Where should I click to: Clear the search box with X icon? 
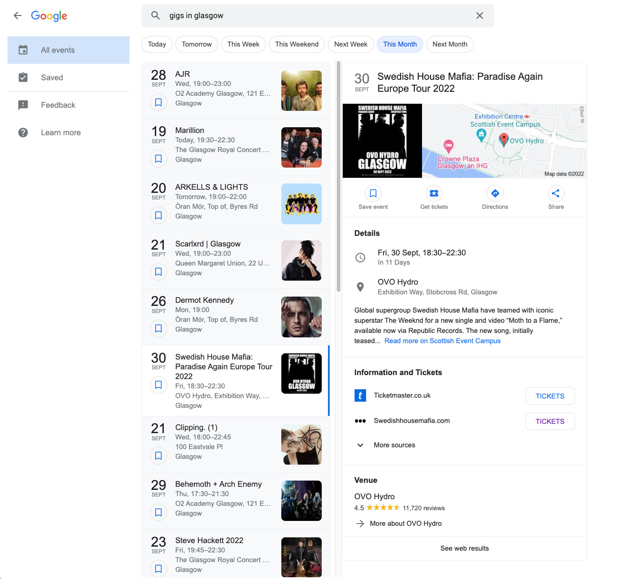pos(479,16)
